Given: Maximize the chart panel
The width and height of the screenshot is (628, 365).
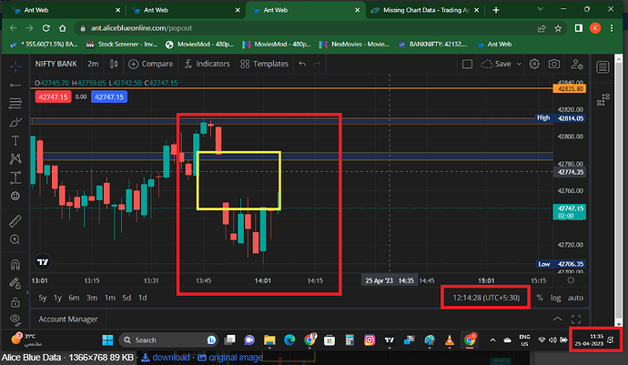Looking at the screenshot, I should coord(576,319).
